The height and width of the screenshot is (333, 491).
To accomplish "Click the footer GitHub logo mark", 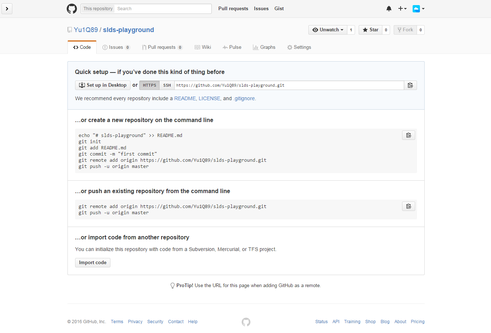I will pos(246,322).
